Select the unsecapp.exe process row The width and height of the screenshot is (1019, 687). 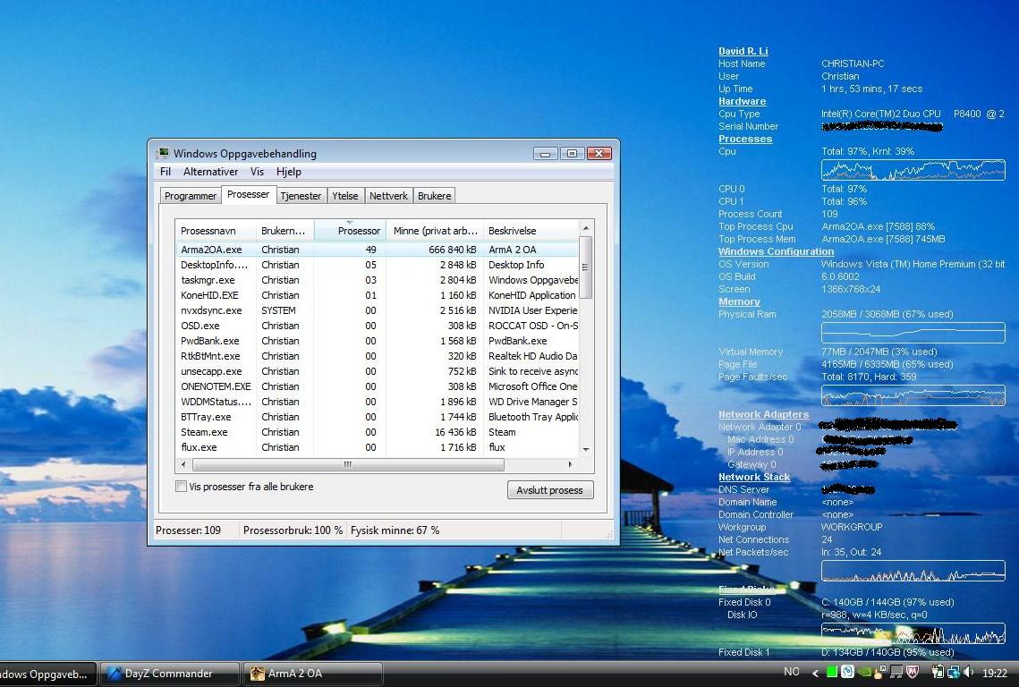(377, 371)
